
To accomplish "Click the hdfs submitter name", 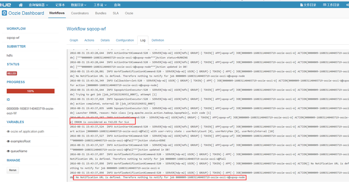I will pos(9,55).
